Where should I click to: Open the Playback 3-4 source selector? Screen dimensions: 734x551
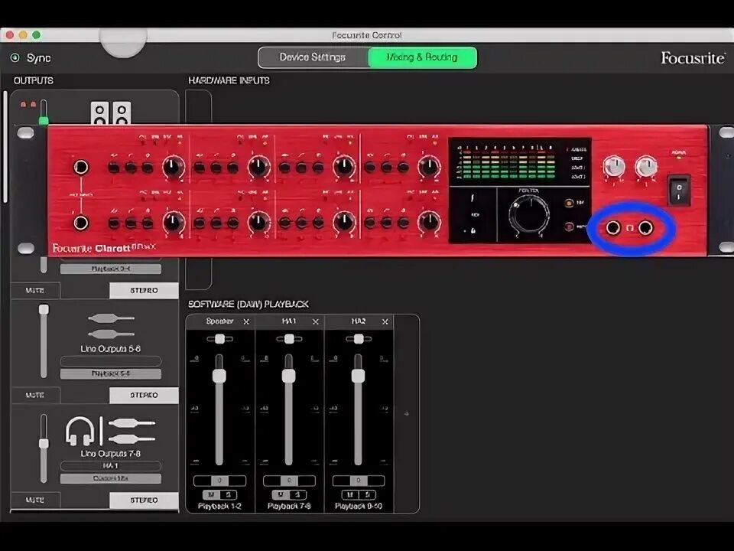[110, 269]
